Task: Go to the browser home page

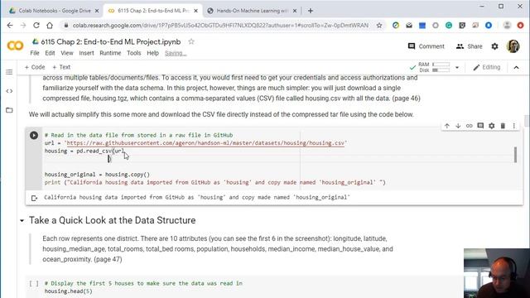Action: (x=50, y=26)
